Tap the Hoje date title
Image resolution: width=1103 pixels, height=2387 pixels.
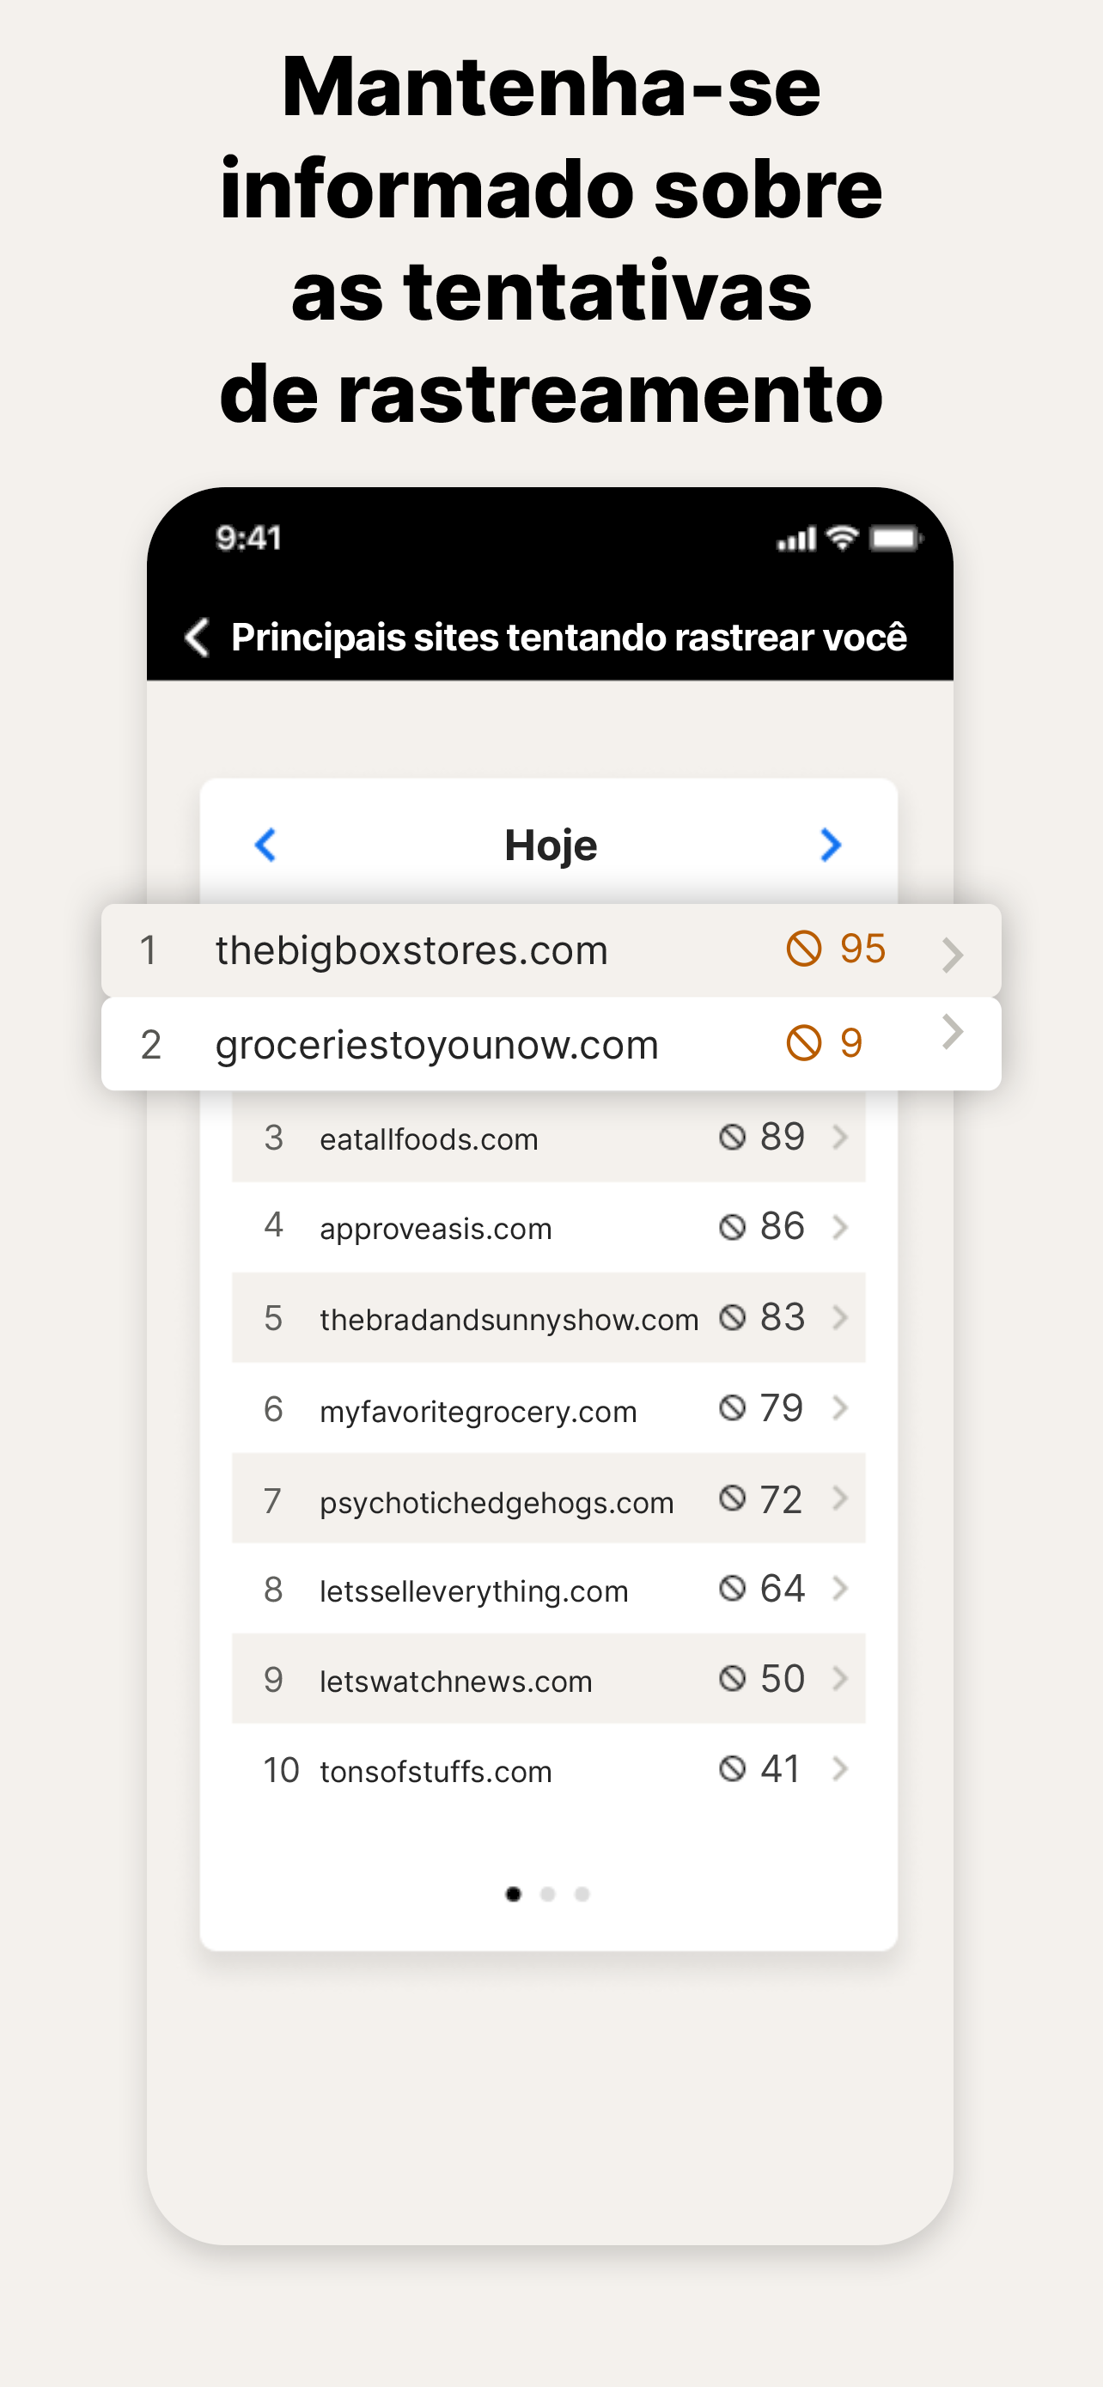tap(550, 846)
